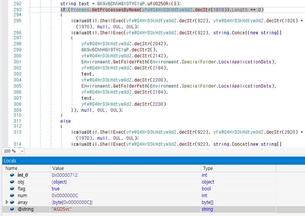This screenshot has width=305, height=216.
Task: Click the {object} value of obj
Action: point(60,182)
